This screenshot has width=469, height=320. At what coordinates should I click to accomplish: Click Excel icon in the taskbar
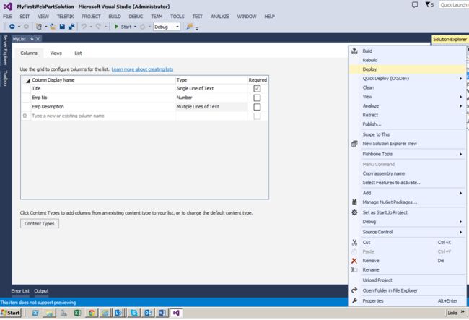tap(77, 313)
